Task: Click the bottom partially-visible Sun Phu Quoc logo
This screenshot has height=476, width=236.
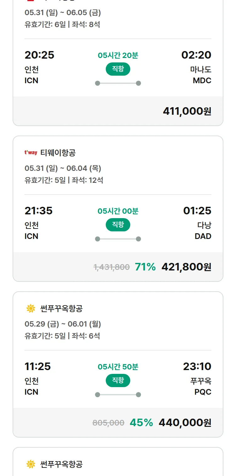Action: click(x=31, y=464)
